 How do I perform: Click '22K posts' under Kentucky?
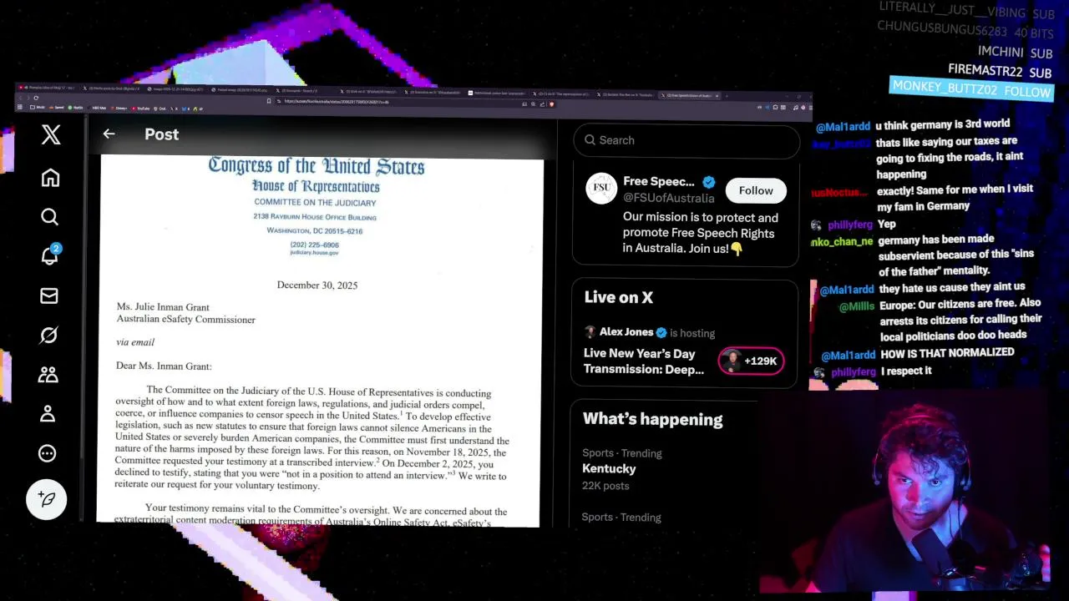tap(605, 486)
